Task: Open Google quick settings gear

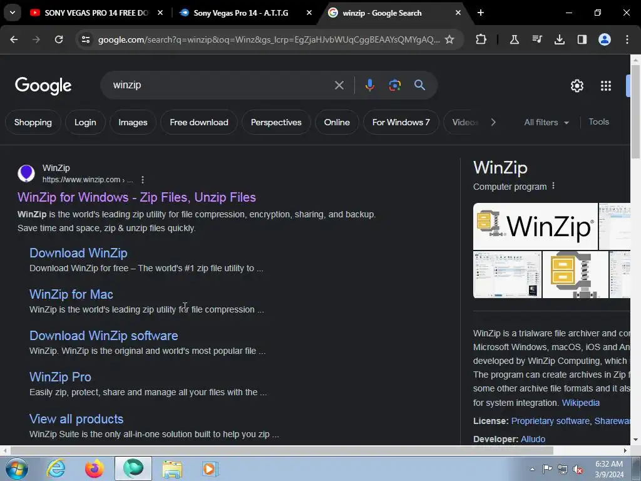Action: coord(577,86)
